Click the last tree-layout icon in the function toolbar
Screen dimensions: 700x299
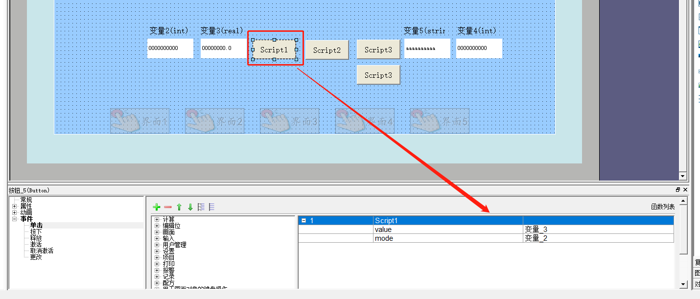tap(211, 207)
